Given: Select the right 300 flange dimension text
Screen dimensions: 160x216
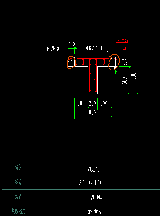Looking at the screenshot, I should click(104, 103).
